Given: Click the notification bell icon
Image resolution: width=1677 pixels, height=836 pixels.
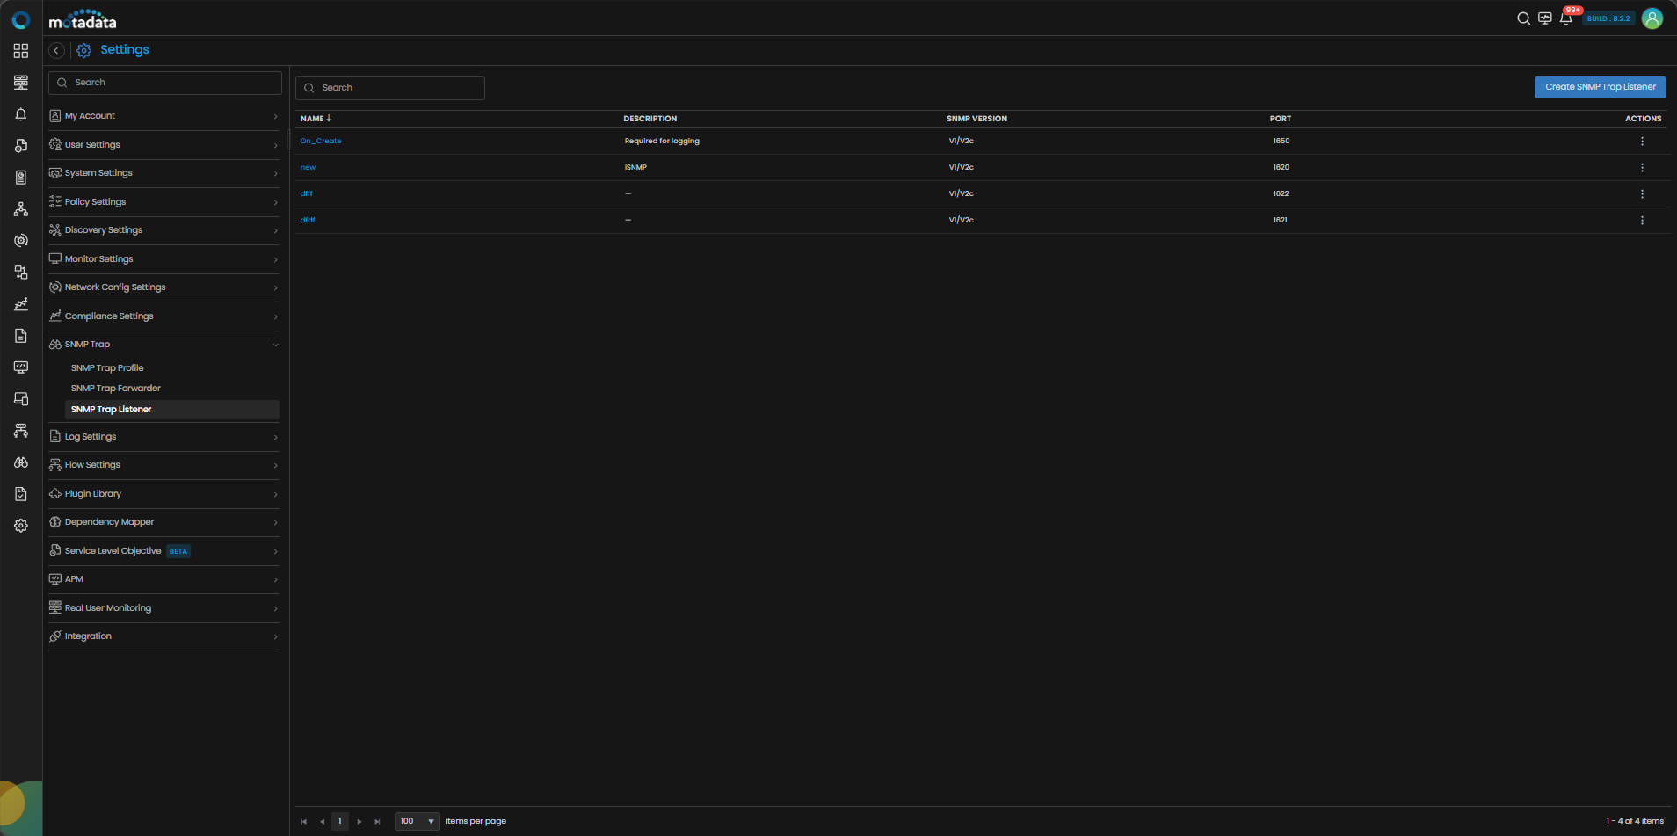Looking at the screenshot, I should click(1565, 18).
